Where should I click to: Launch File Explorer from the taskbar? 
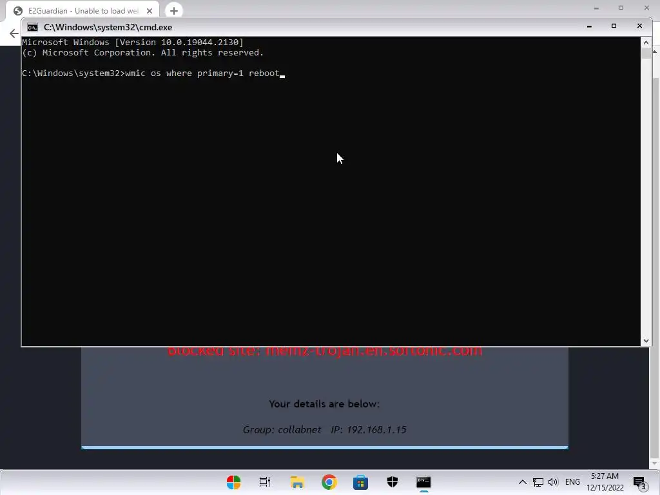(x=297, y=482)
